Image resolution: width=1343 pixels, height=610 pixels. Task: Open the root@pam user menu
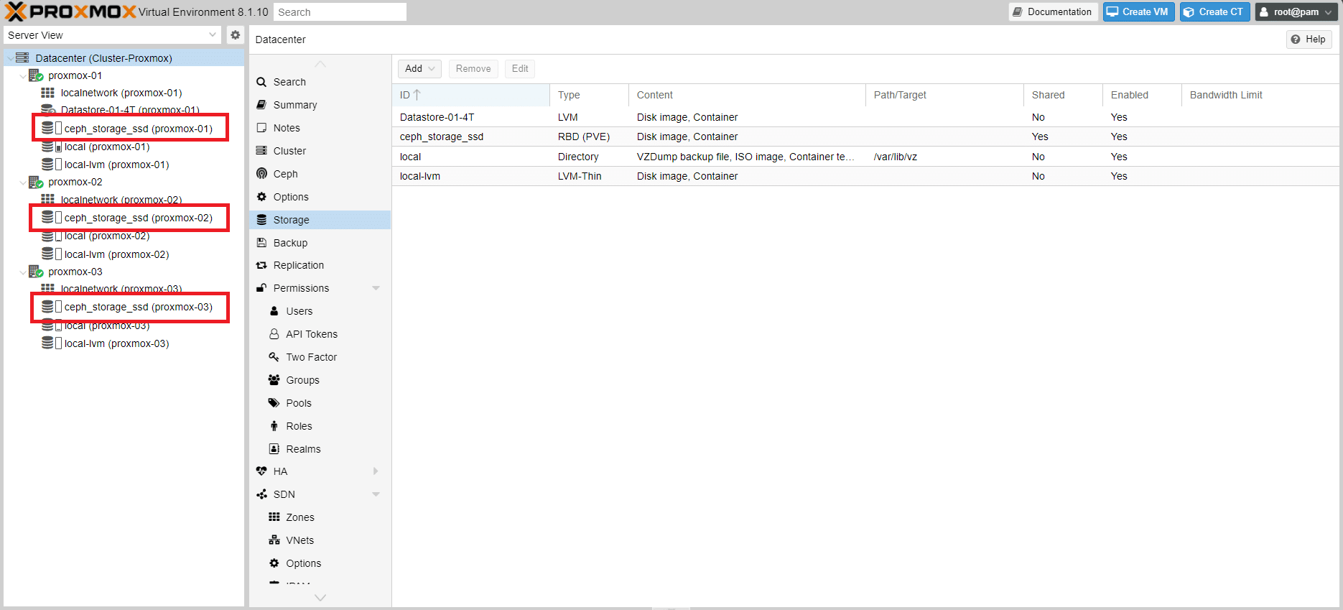[x=1297, y=11]
